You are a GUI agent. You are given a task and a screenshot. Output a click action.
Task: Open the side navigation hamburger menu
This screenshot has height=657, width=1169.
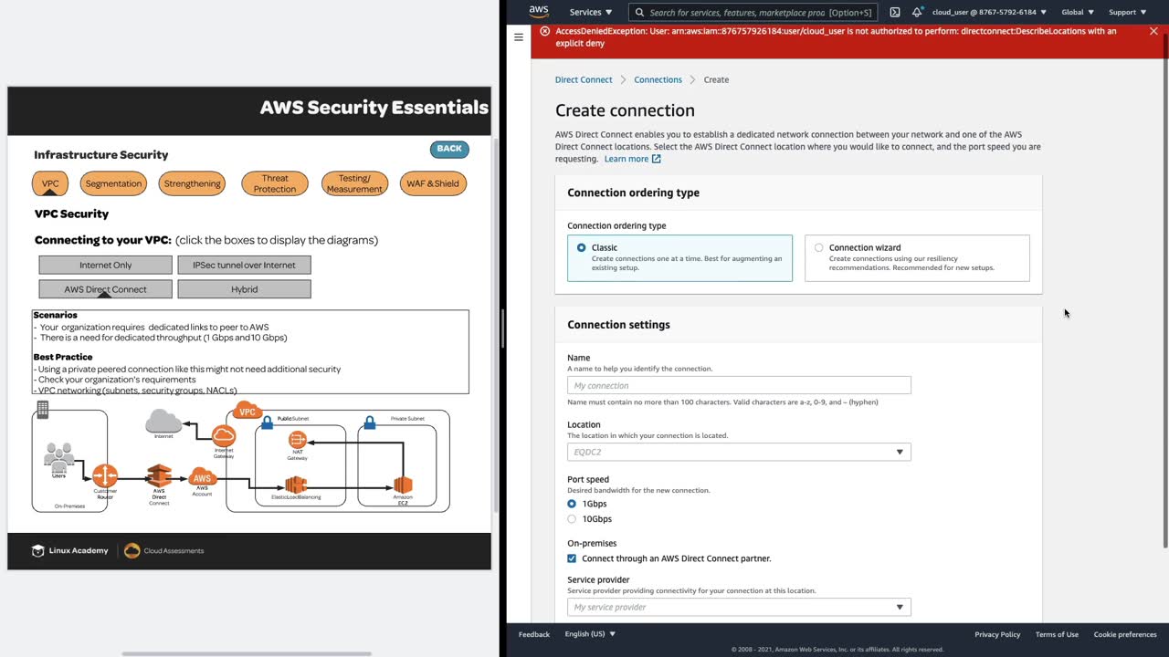519,37
